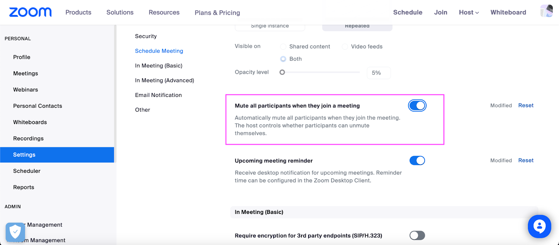Viewport: 559px width, 245px height.
Task: Click the 5% opacity input field
Action: pos(378,73)
